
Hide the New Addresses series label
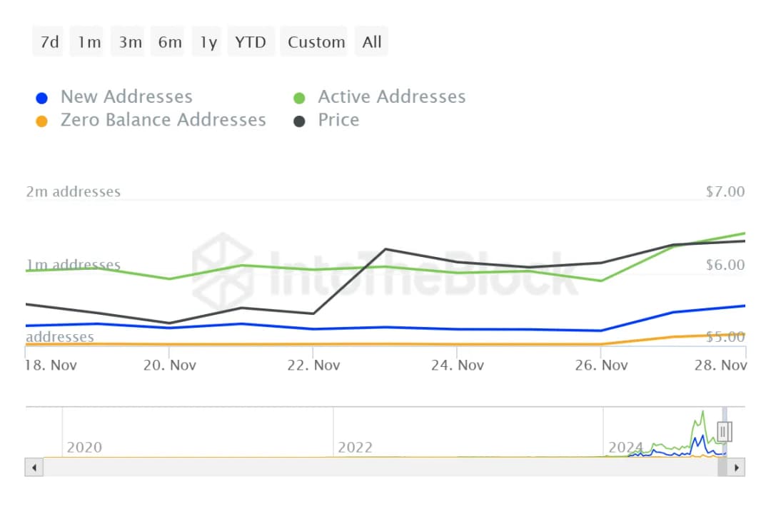(x=126, y=97)
